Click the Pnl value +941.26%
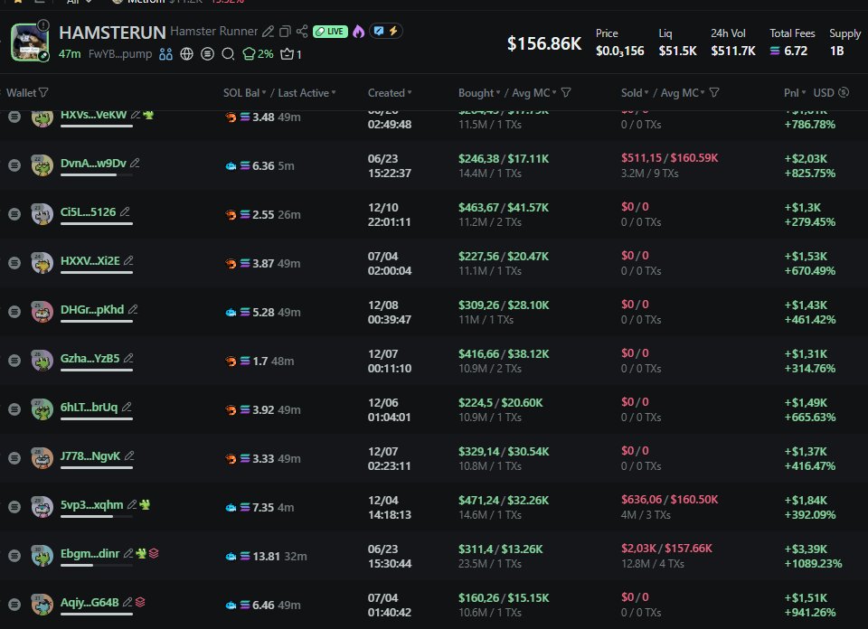 [810, 613]
